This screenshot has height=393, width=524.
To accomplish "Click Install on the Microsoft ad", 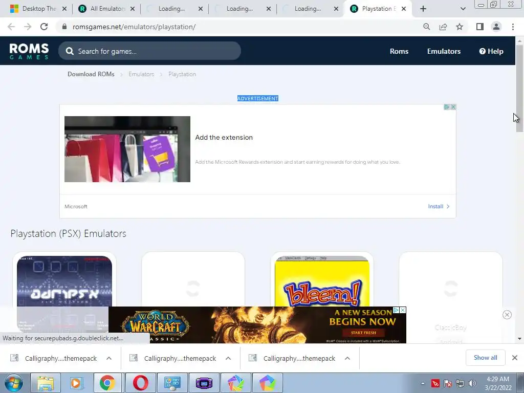I will click(x=439, y=207).
